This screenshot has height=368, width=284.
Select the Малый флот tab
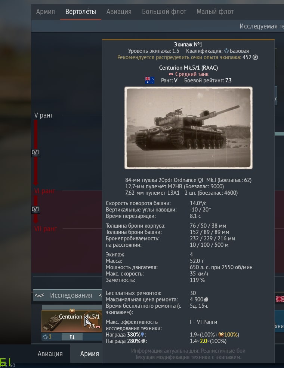coord(215,12)
